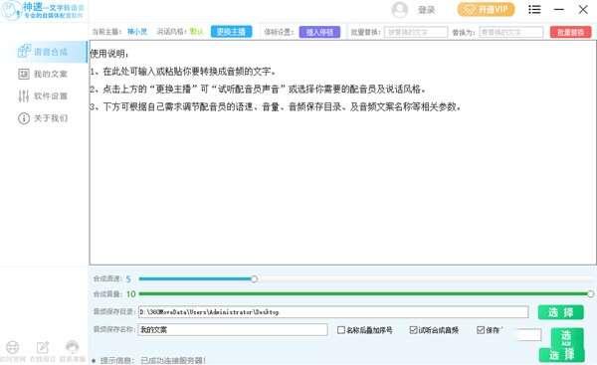The image size is (597, 365).
Task: Minimize the application window
Action: [559, 10]
